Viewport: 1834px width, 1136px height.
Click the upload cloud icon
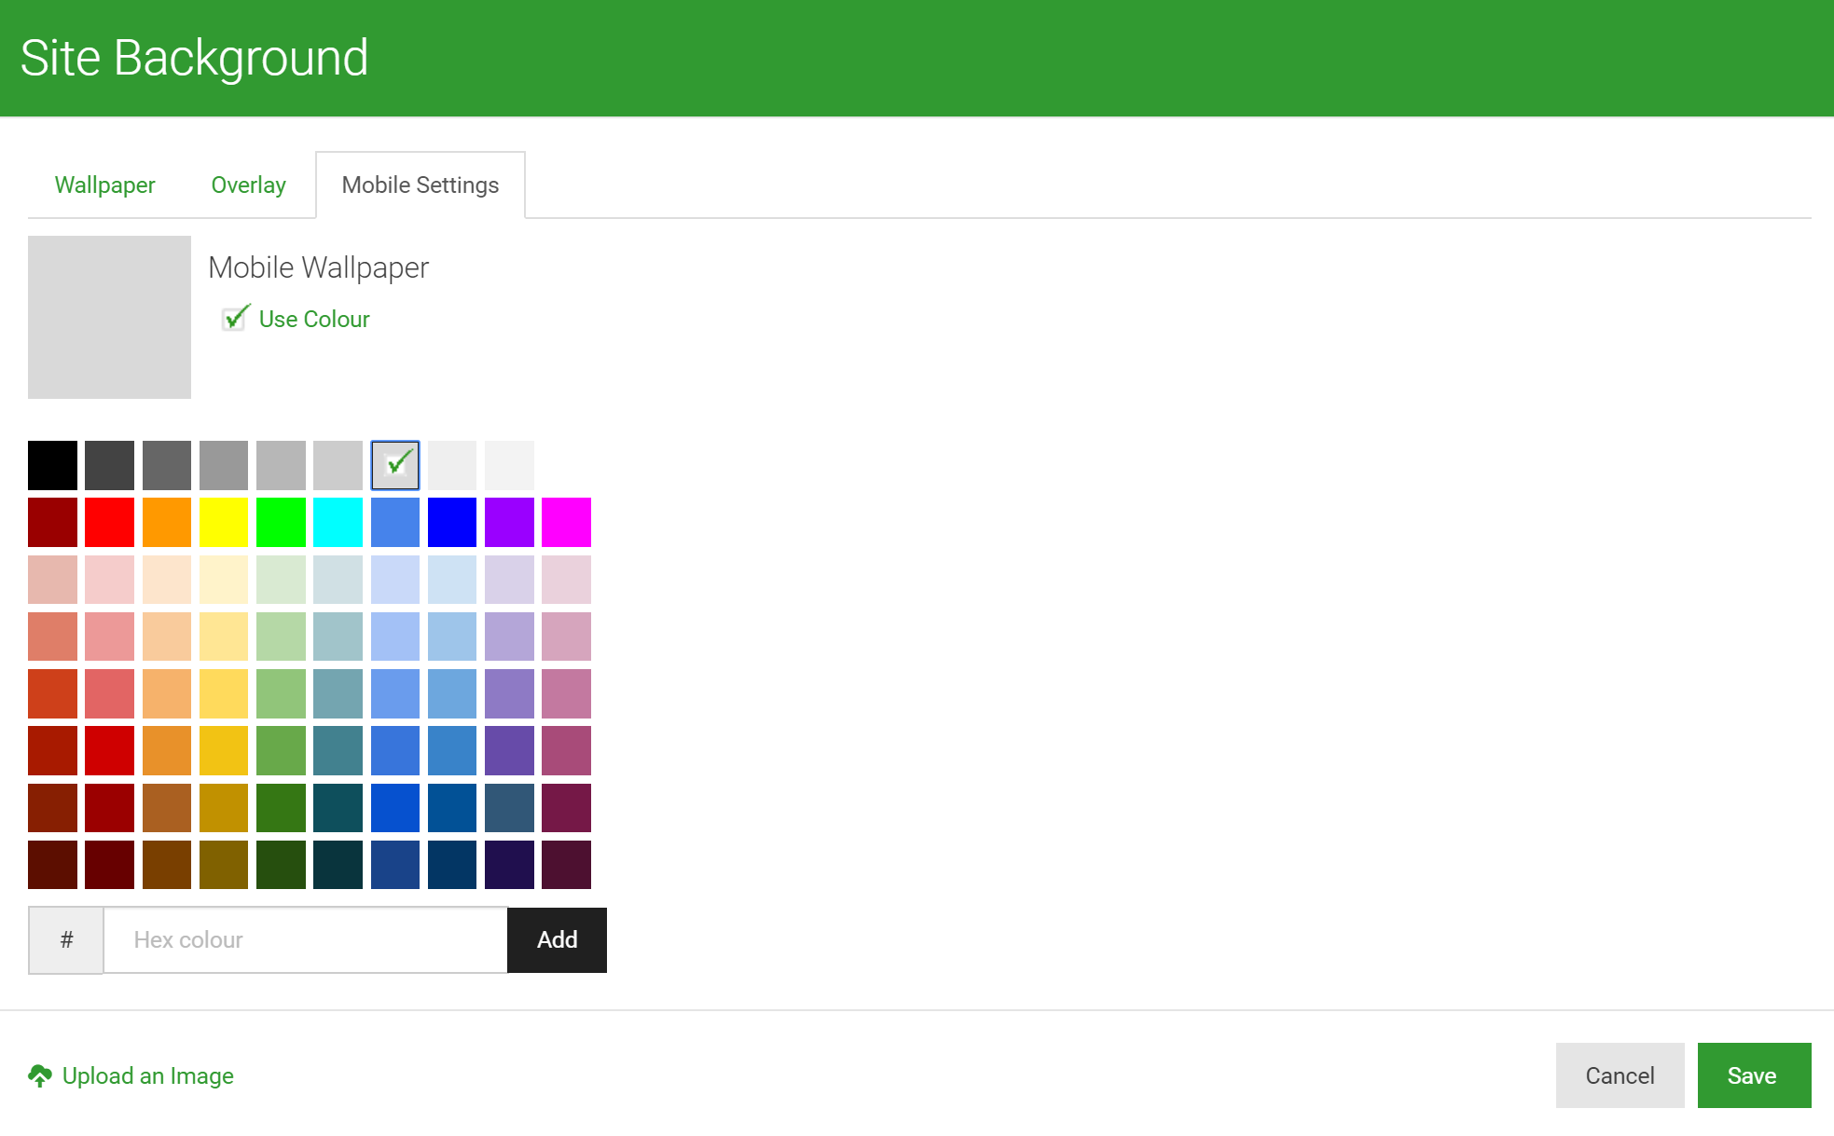pyautogui.click(x=40, y=1076)
